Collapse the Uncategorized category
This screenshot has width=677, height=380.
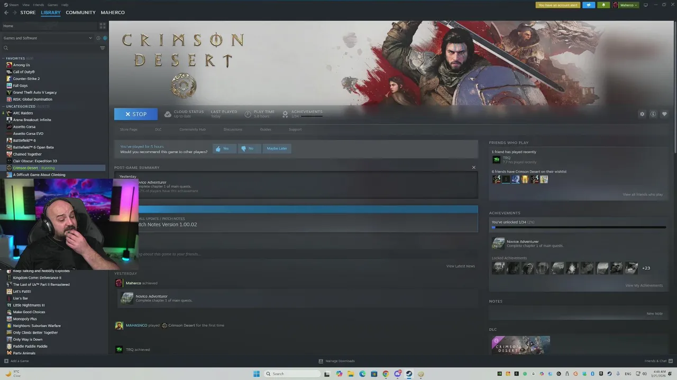[3, 106]
